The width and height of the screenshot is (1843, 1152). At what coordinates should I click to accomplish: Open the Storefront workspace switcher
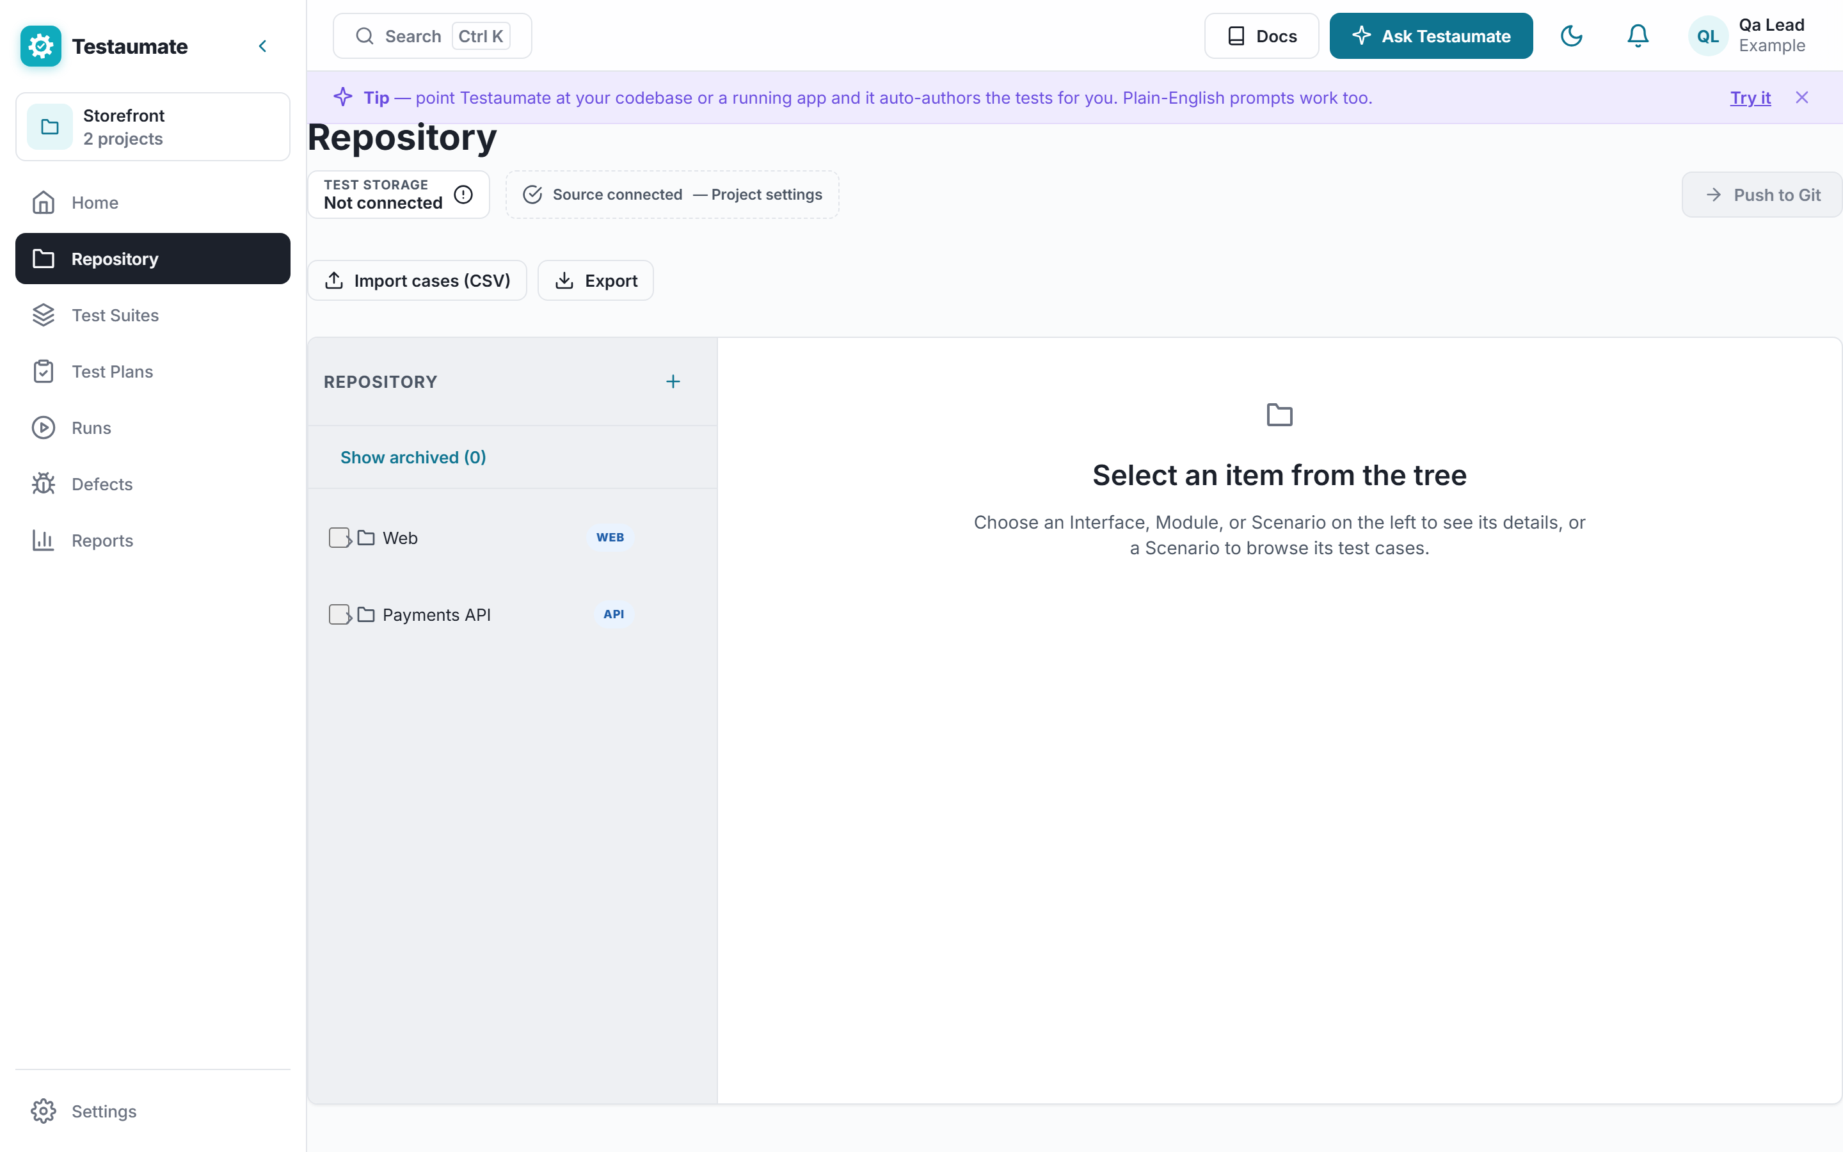[x=152, y=127]
